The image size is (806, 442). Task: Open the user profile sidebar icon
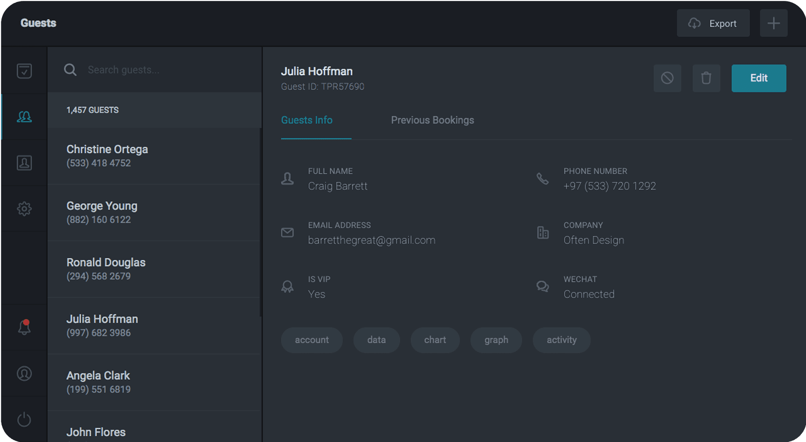click(24, 374)
